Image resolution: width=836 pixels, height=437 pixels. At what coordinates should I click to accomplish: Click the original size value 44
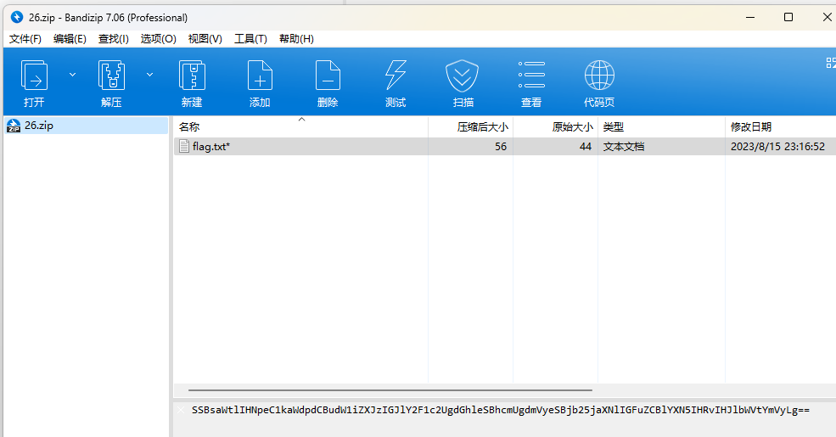pyautogui.click(x=586, y=147)
